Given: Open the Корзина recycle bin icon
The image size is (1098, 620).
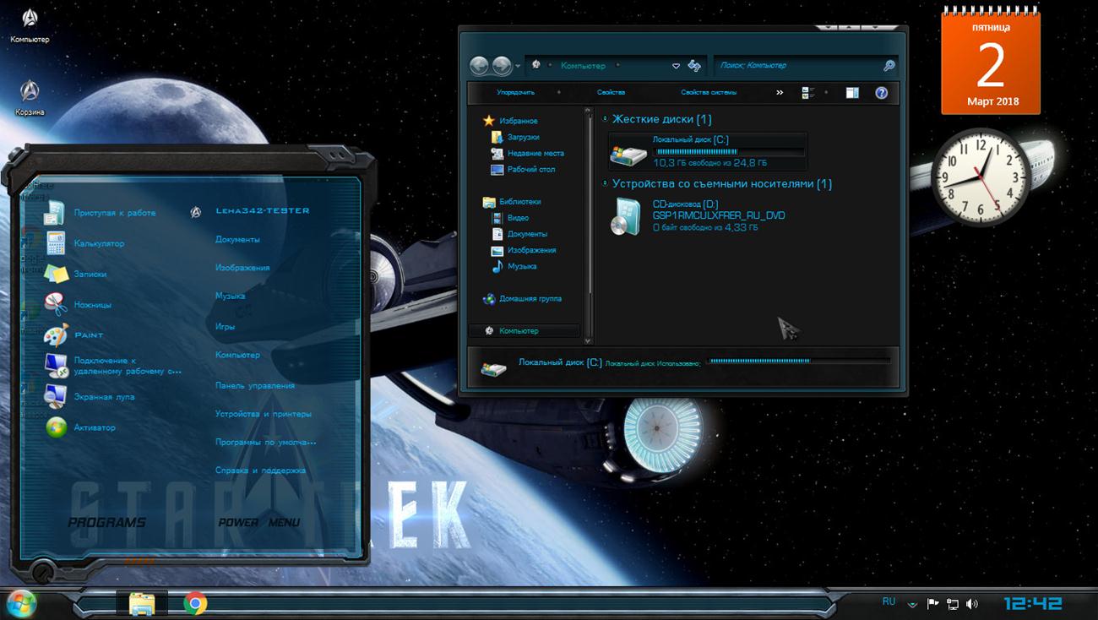Looking at the screenshot, I should (30, 96).
